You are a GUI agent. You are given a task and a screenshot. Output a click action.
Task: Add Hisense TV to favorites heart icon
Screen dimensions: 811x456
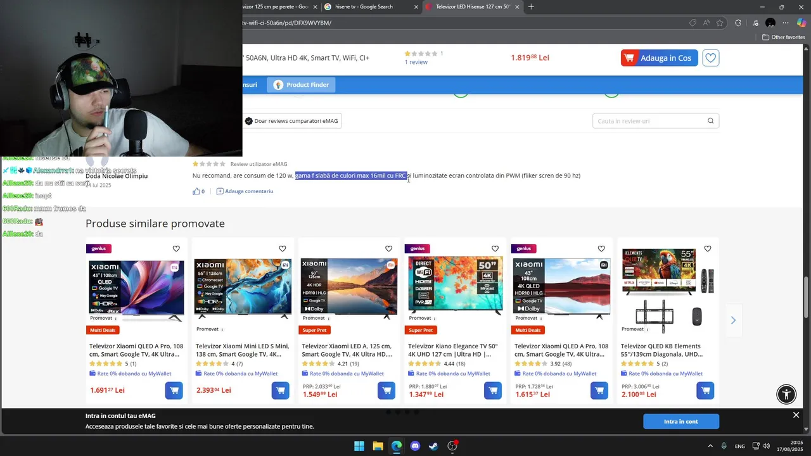(x=711, y=58)
